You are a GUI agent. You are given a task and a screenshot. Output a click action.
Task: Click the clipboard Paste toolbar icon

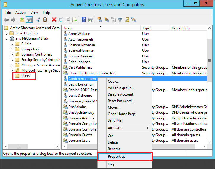[45, 20]
